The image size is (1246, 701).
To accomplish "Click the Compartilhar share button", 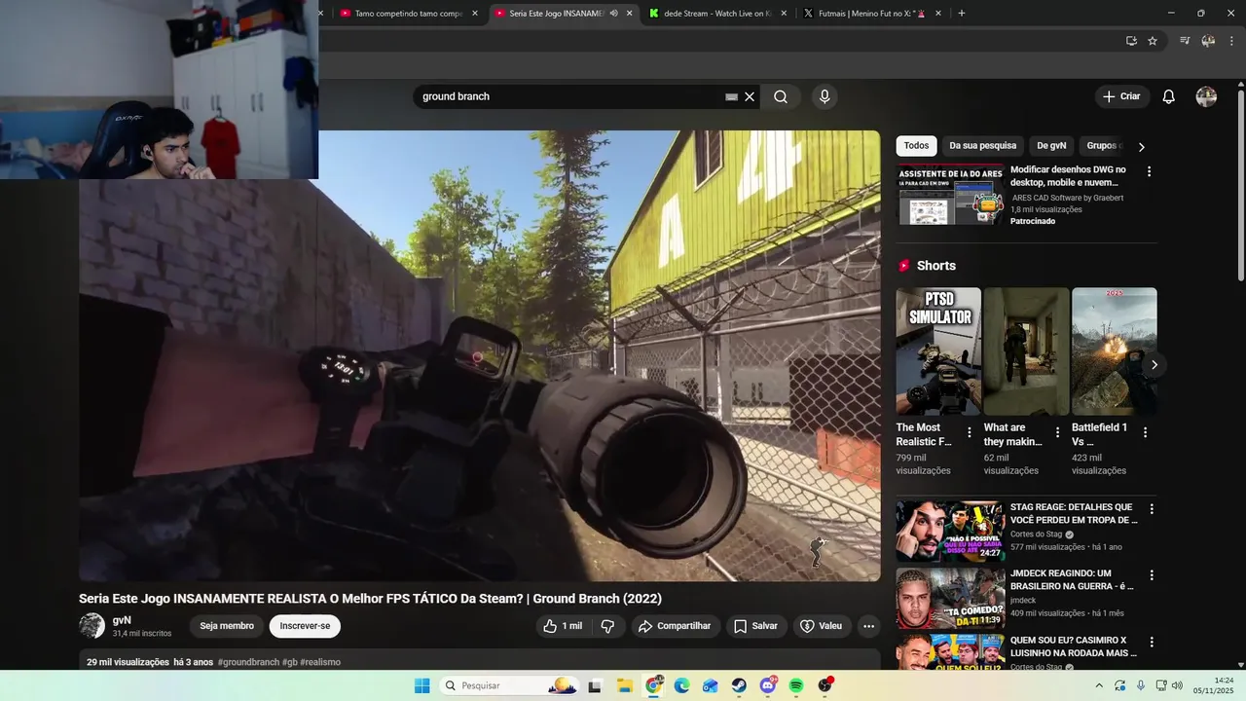I will (x=676, y=626).
